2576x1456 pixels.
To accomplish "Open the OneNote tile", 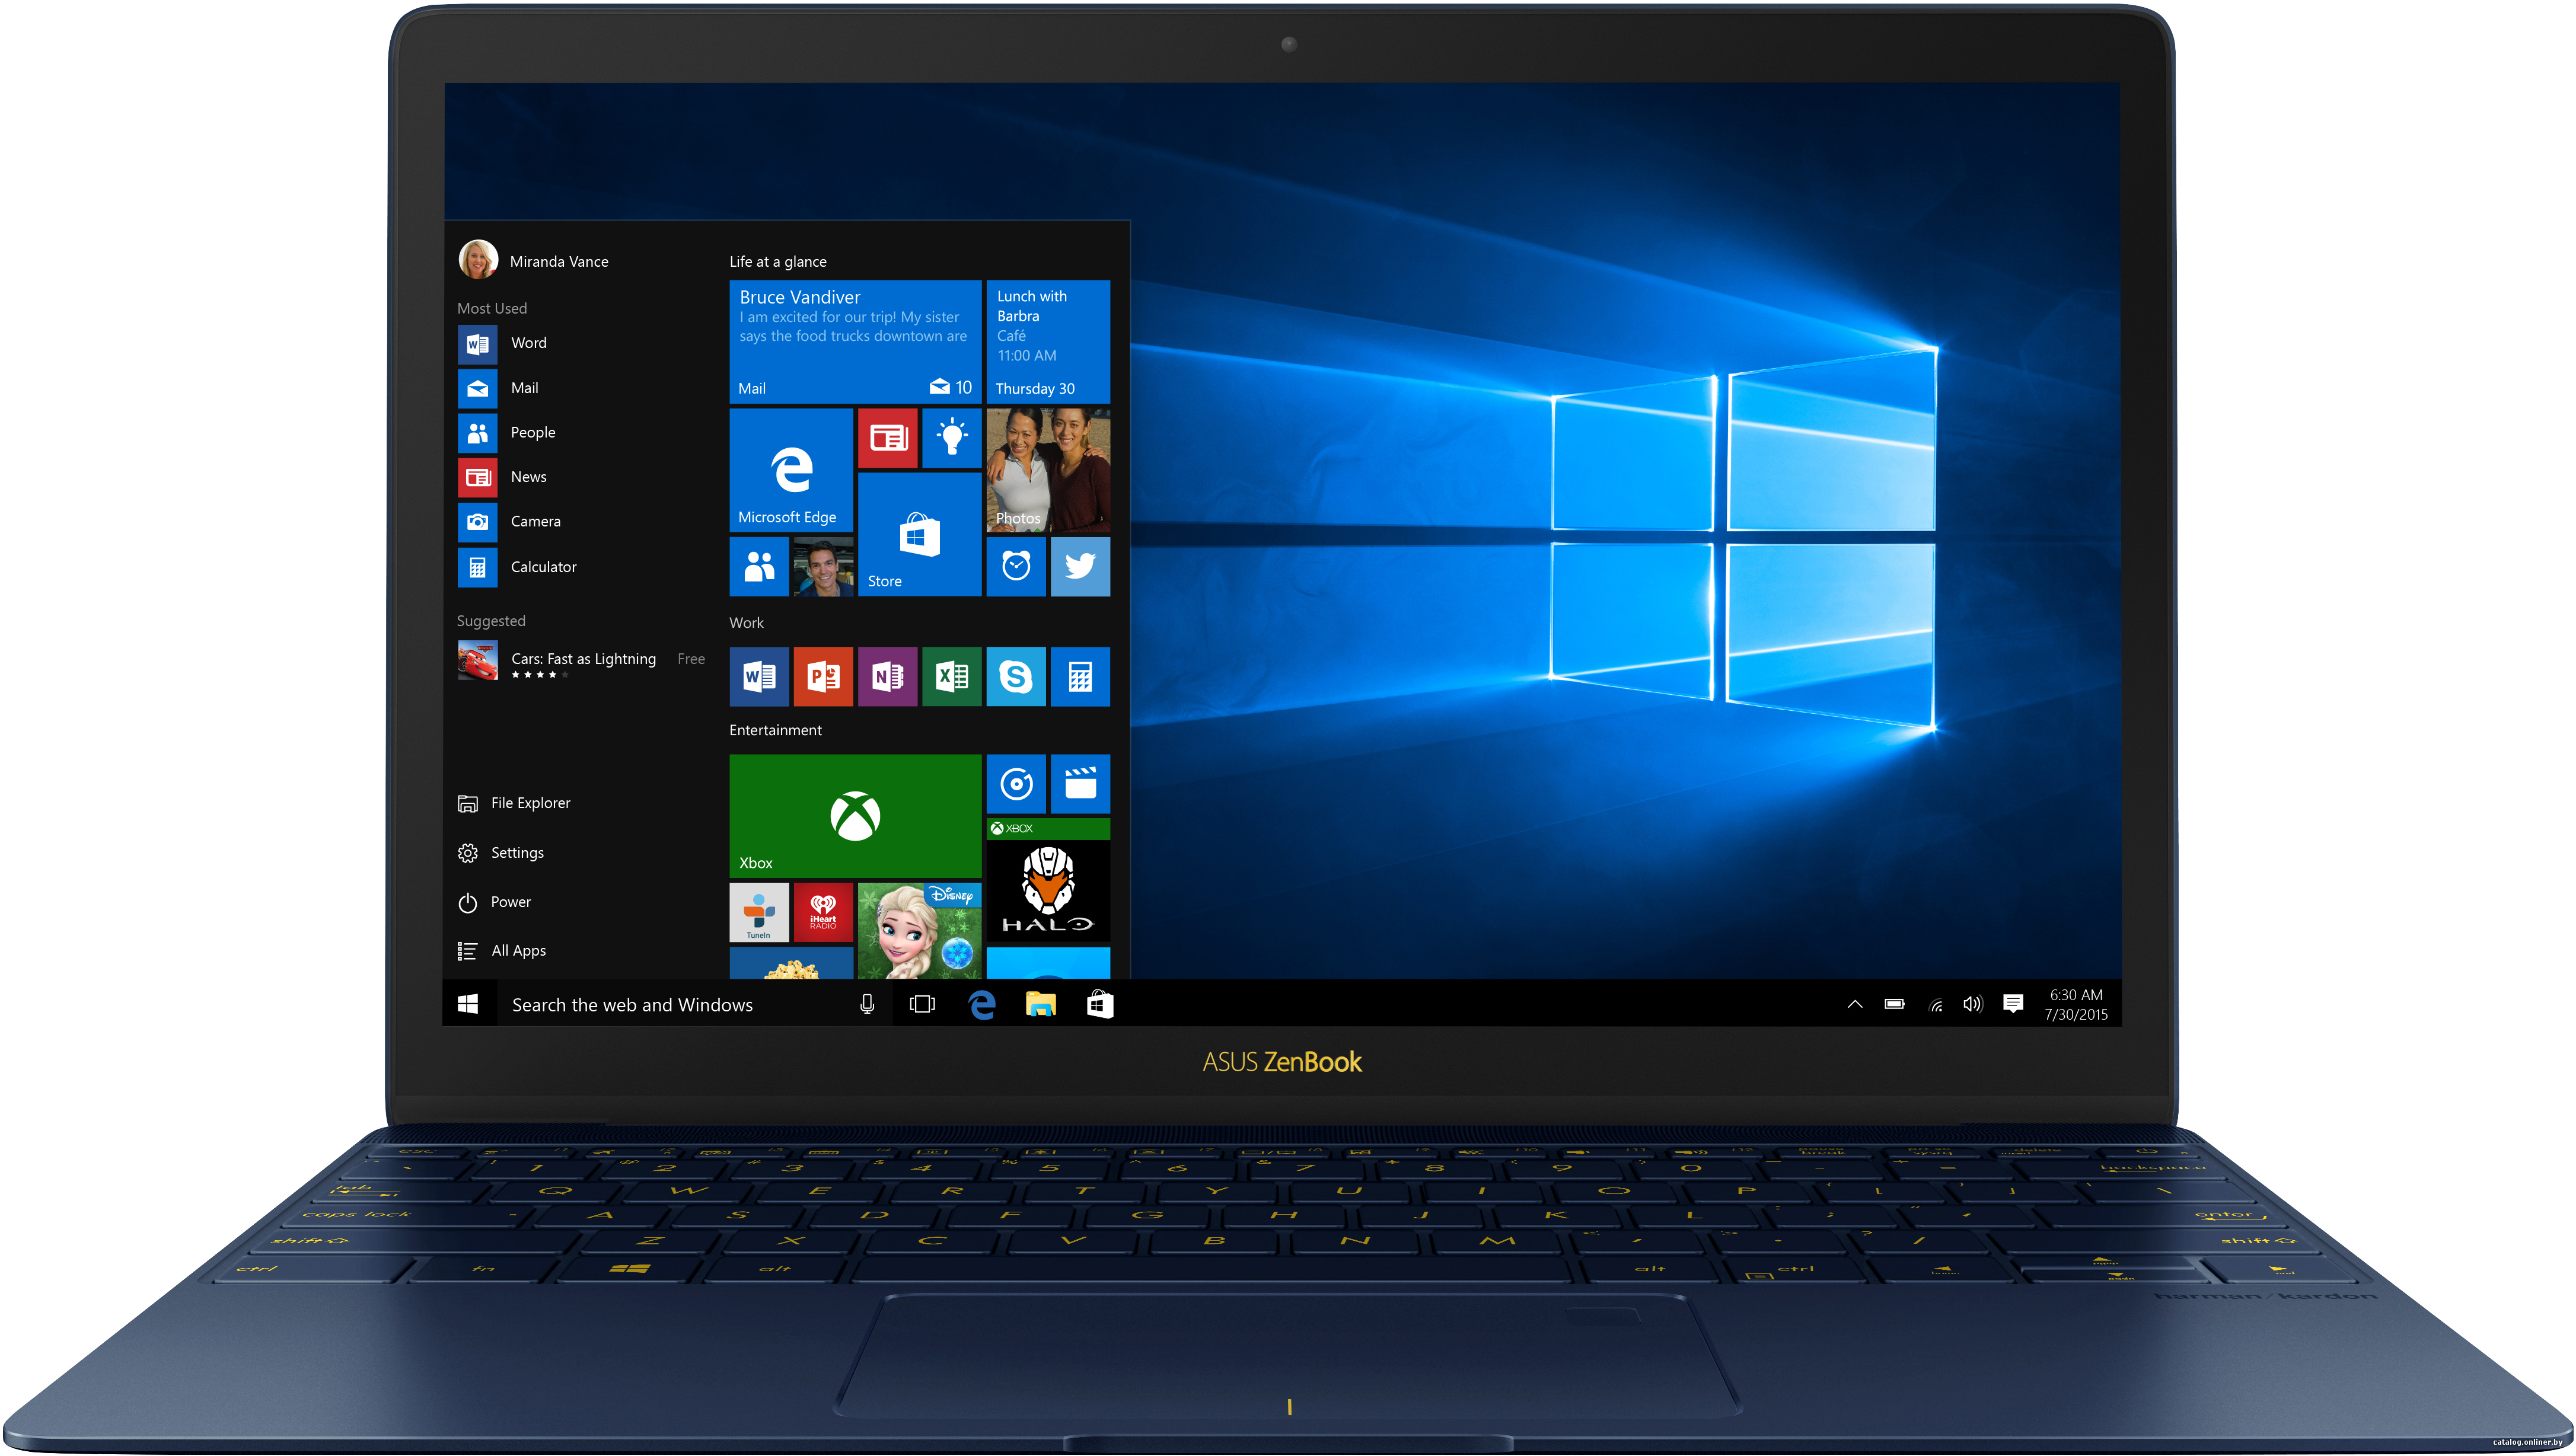I will (887, 676).
